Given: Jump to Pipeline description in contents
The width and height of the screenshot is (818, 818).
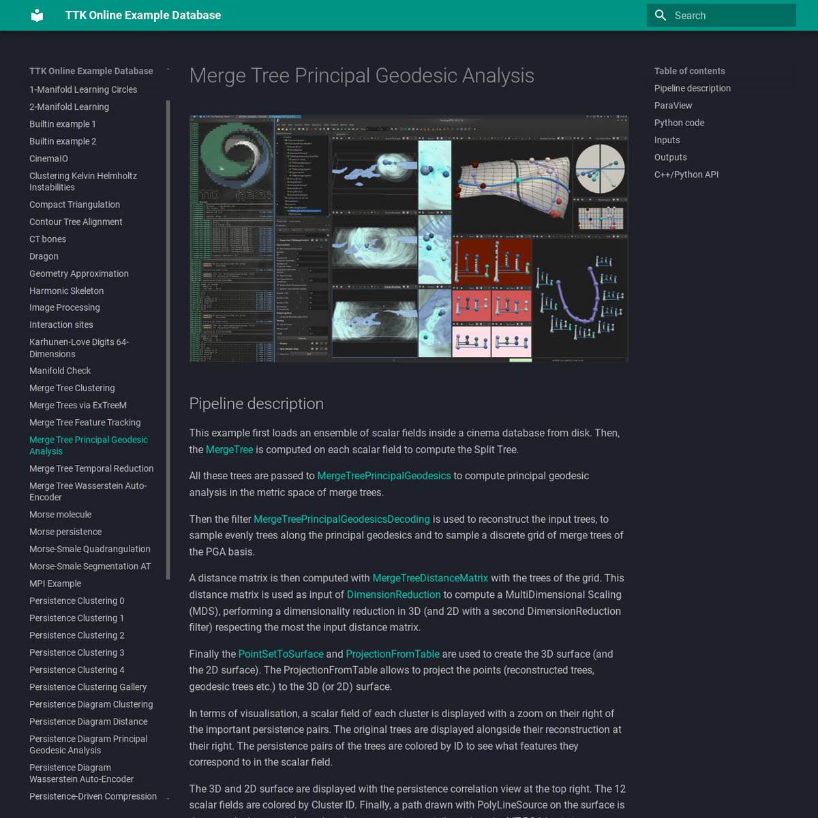Looking at the screenshot, I should (x=693, y=88).
